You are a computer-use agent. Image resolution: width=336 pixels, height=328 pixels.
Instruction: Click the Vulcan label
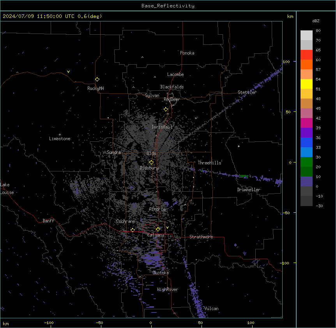[211, 309]
